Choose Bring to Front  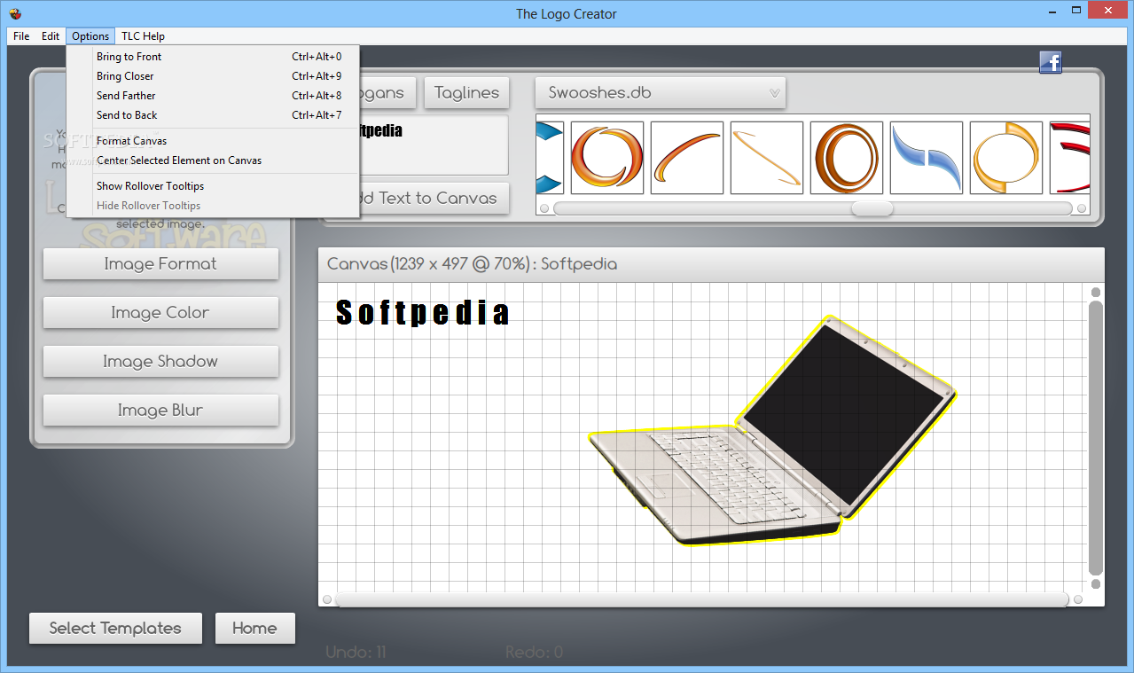tap(213, 57)
